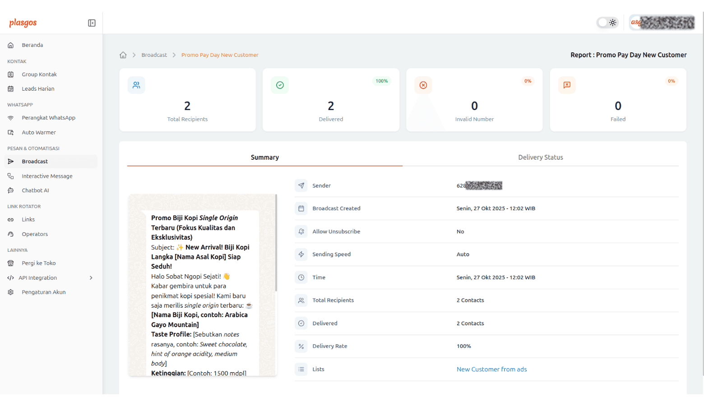The image size is (704, 406).
Task: Switch to the Delivery Status tab
Action: (540, 157)
